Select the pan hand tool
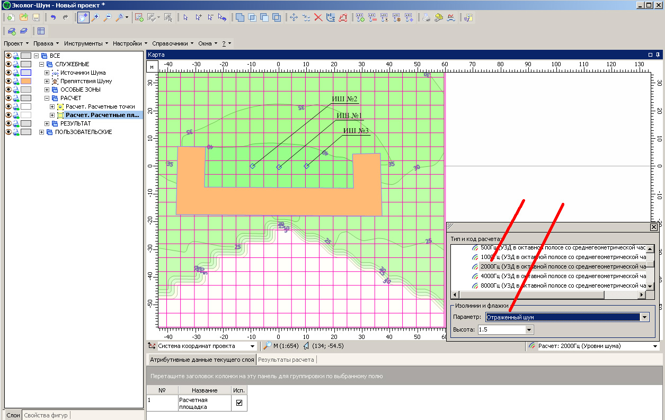This screenshot has height=420, width=665. pyautogui.click(x=83, y=17)
